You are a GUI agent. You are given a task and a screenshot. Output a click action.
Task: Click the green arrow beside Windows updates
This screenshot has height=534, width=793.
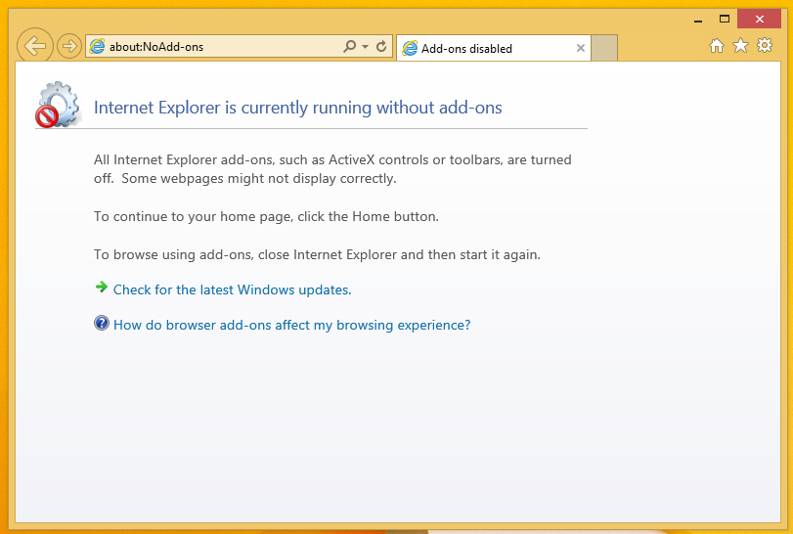click(x=102, y=288)
